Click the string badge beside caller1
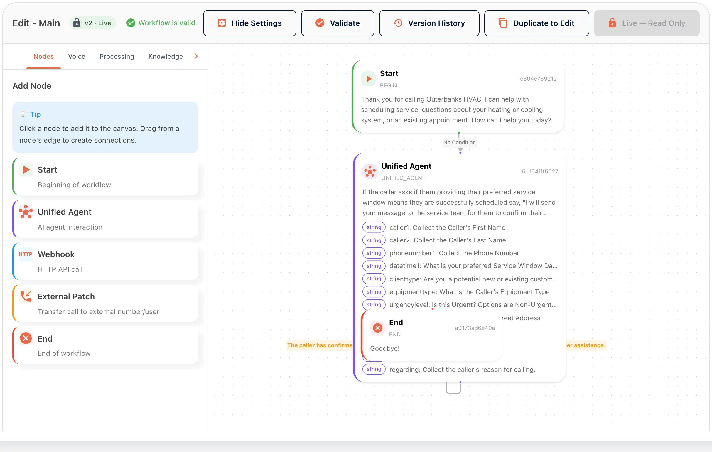 [x=374, y=227]
